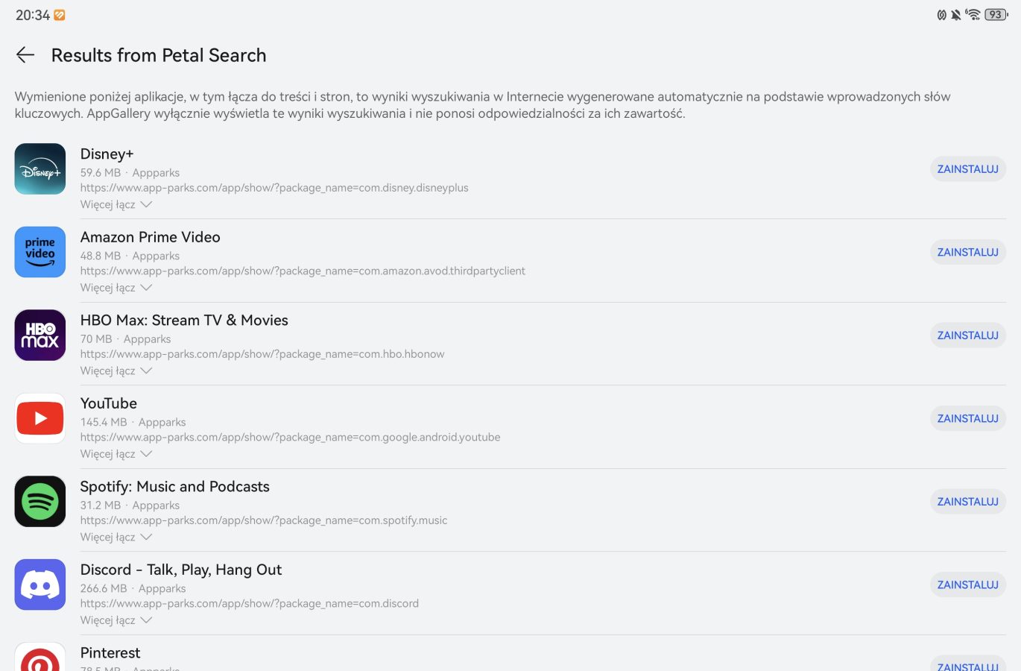Click ZAINSTALUJ next to YouTube
This screenshot has height=671, width=1021.
[967, 418]
